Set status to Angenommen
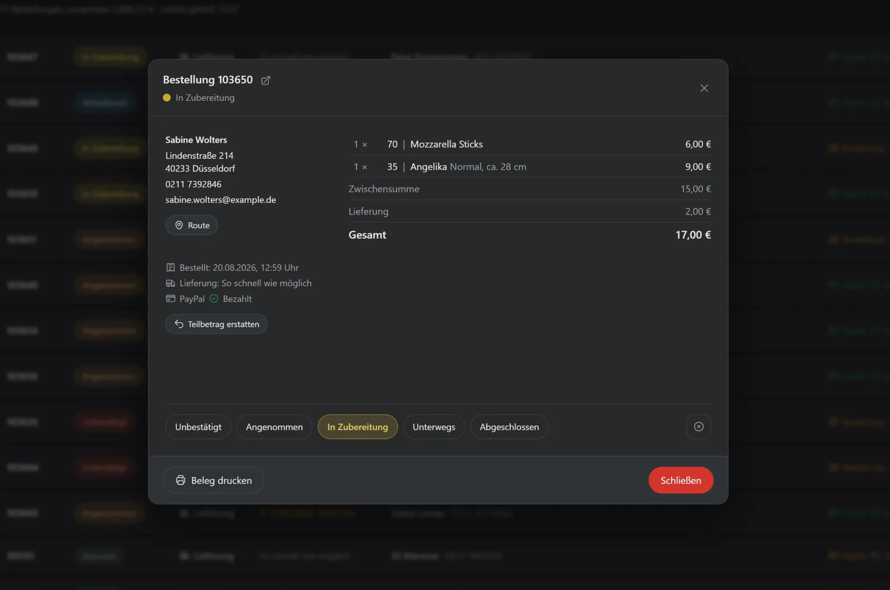Viewport: 890px width, 590px height. coord(274,427)
